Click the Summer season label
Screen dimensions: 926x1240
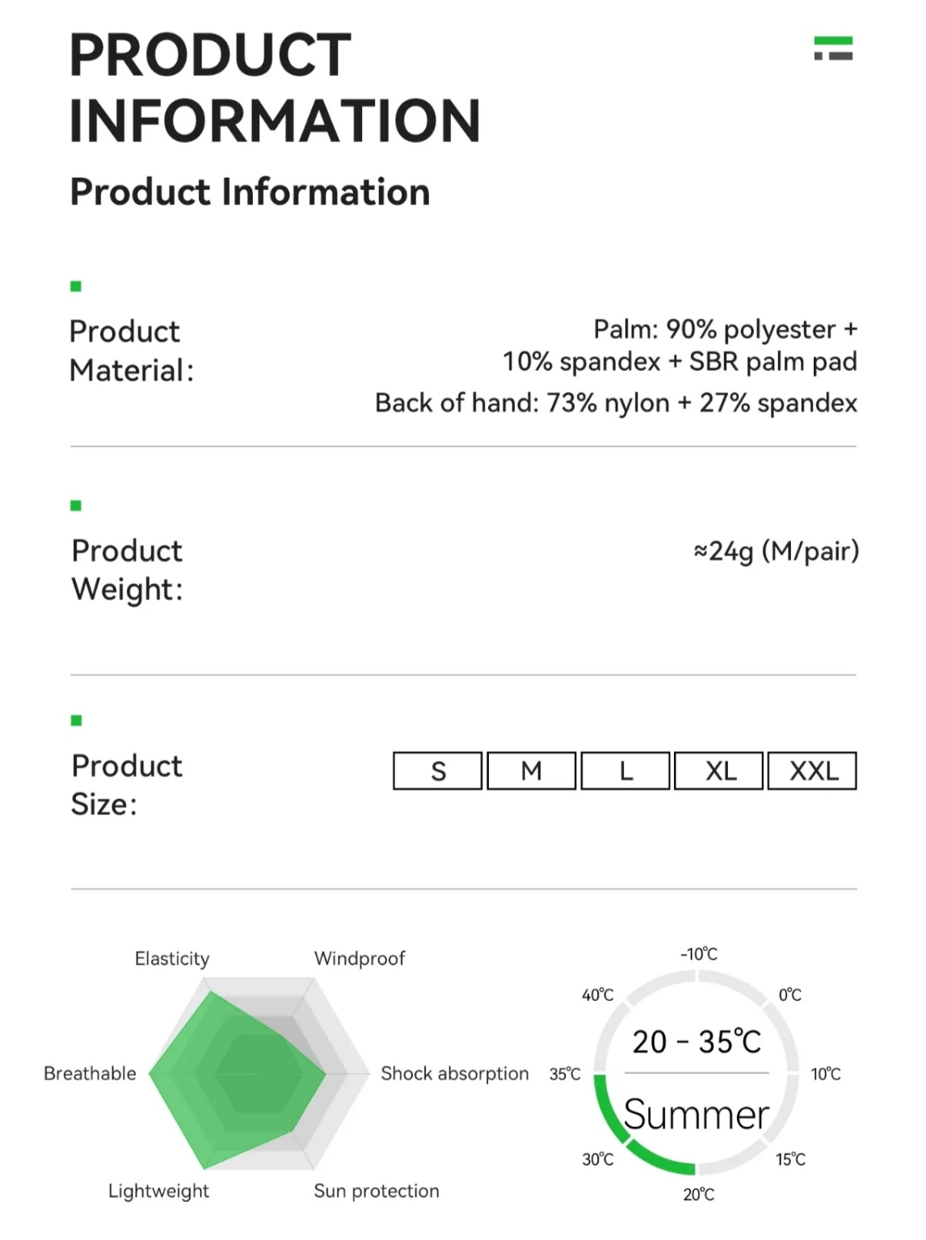[697, 1115]
